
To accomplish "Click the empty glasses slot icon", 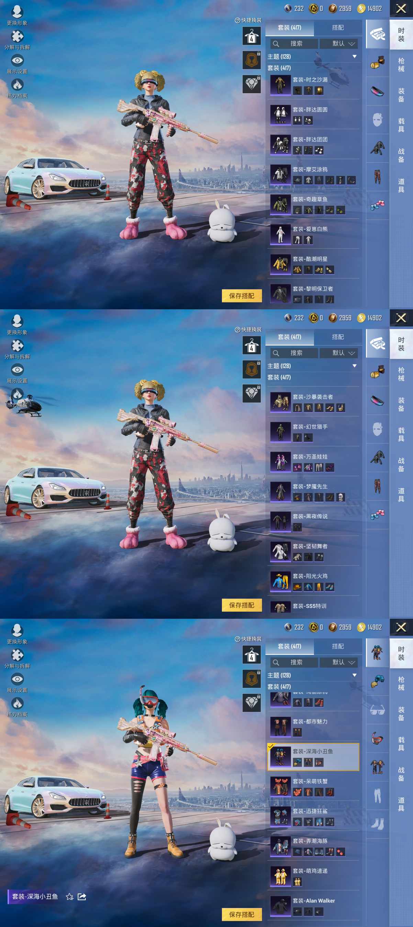I will (x=377, y=710).
